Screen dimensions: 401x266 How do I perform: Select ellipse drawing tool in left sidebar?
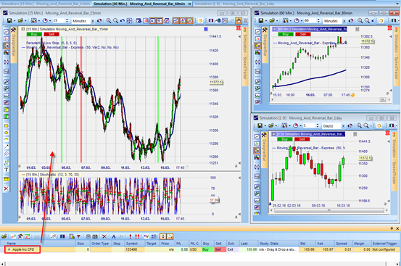[x=6, y=133]
